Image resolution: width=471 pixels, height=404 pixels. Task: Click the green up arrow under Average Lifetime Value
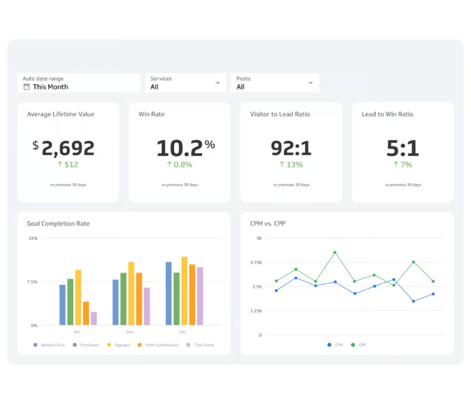coord(59,164)
